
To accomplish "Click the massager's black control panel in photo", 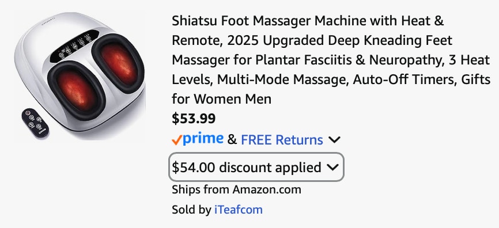I will coord(74,46).
